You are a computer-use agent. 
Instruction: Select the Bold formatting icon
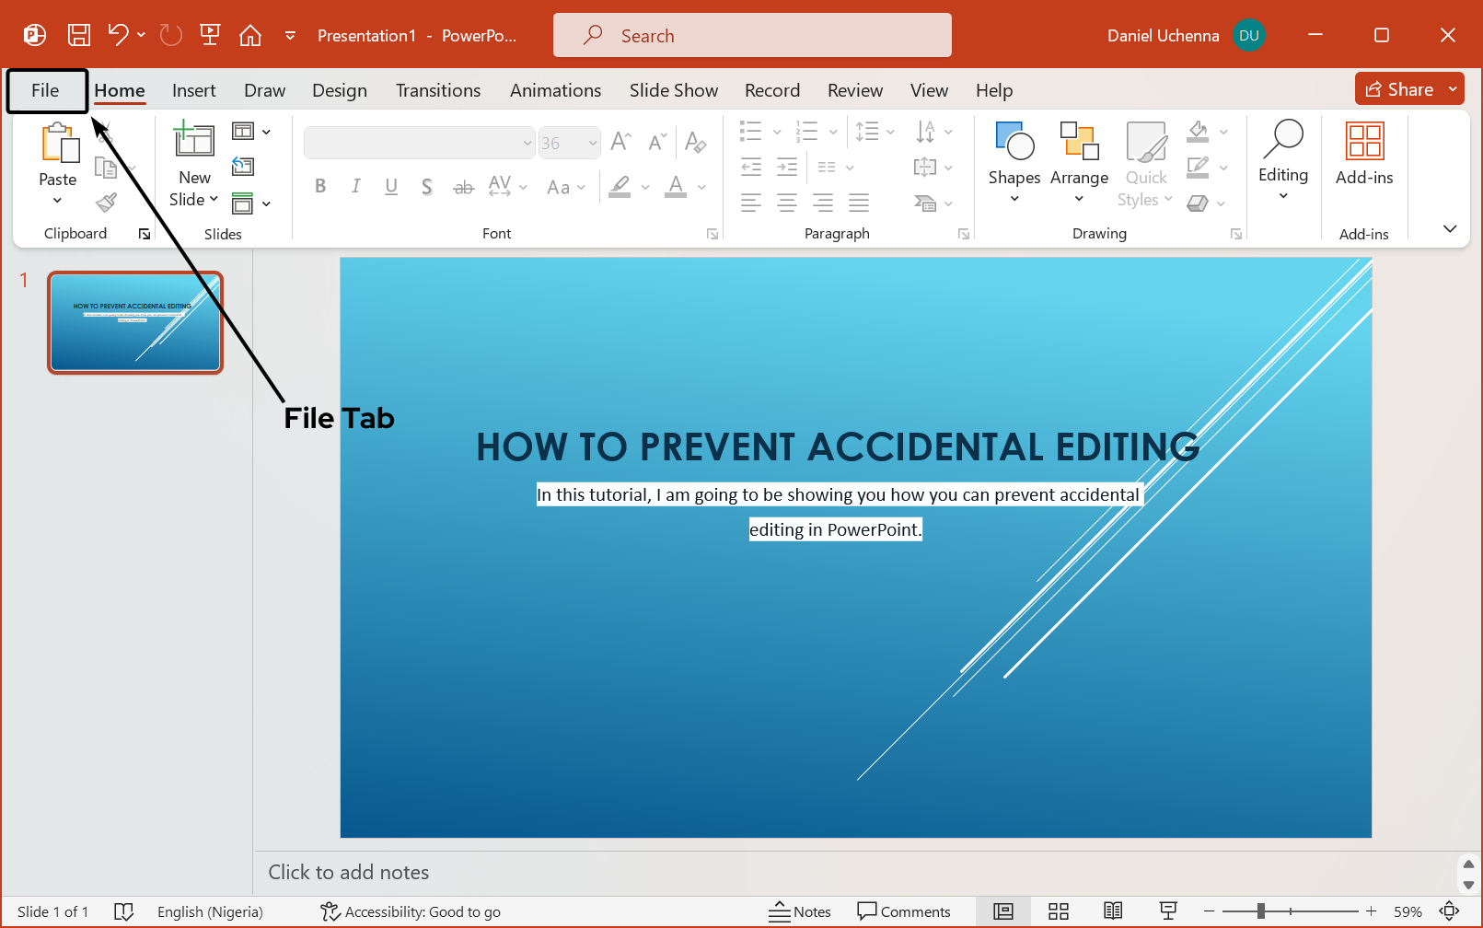click(319, 186)
